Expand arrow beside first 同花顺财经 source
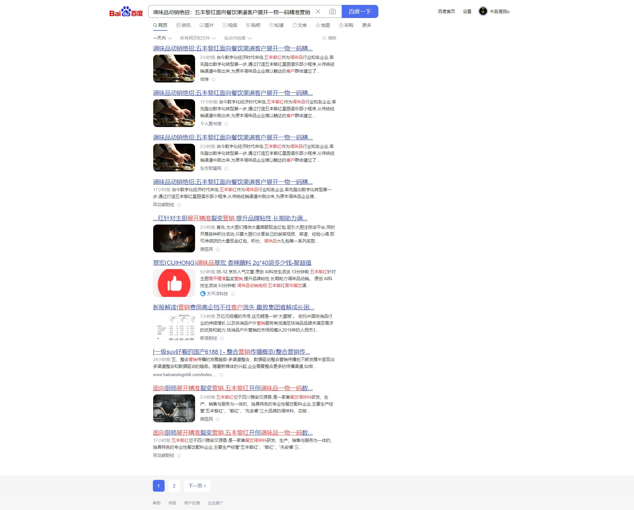This screenshot has width=634, height=510. pyautogui.click(x=179, y=205)
